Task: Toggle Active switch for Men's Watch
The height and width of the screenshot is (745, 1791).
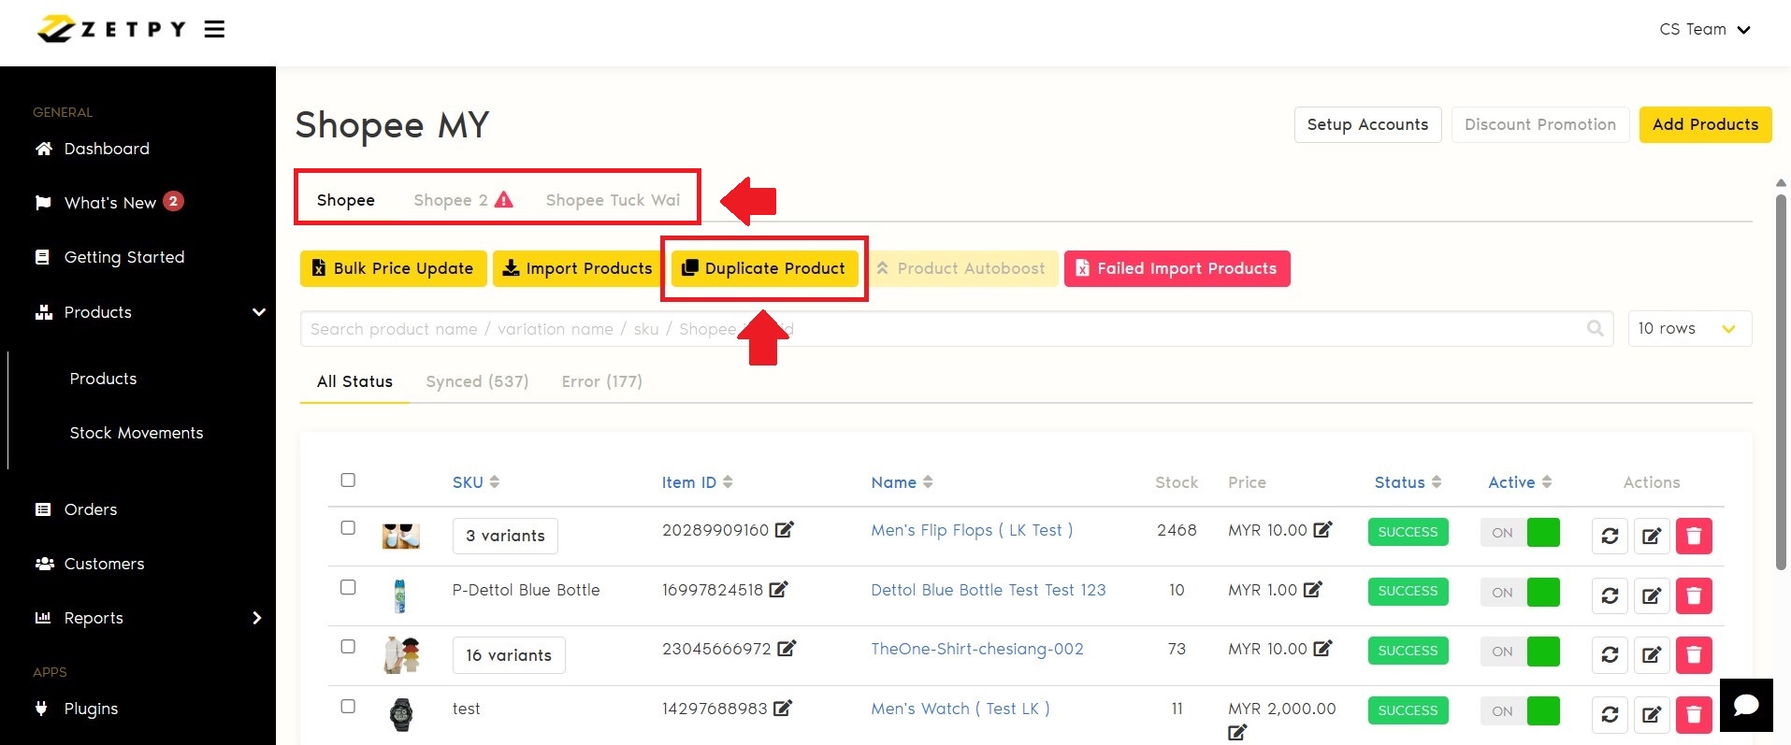Action: [x=1520, y=710]
